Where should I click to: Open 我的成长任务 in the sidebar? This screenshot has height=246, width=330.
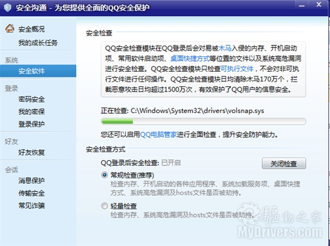pos(38,42)
